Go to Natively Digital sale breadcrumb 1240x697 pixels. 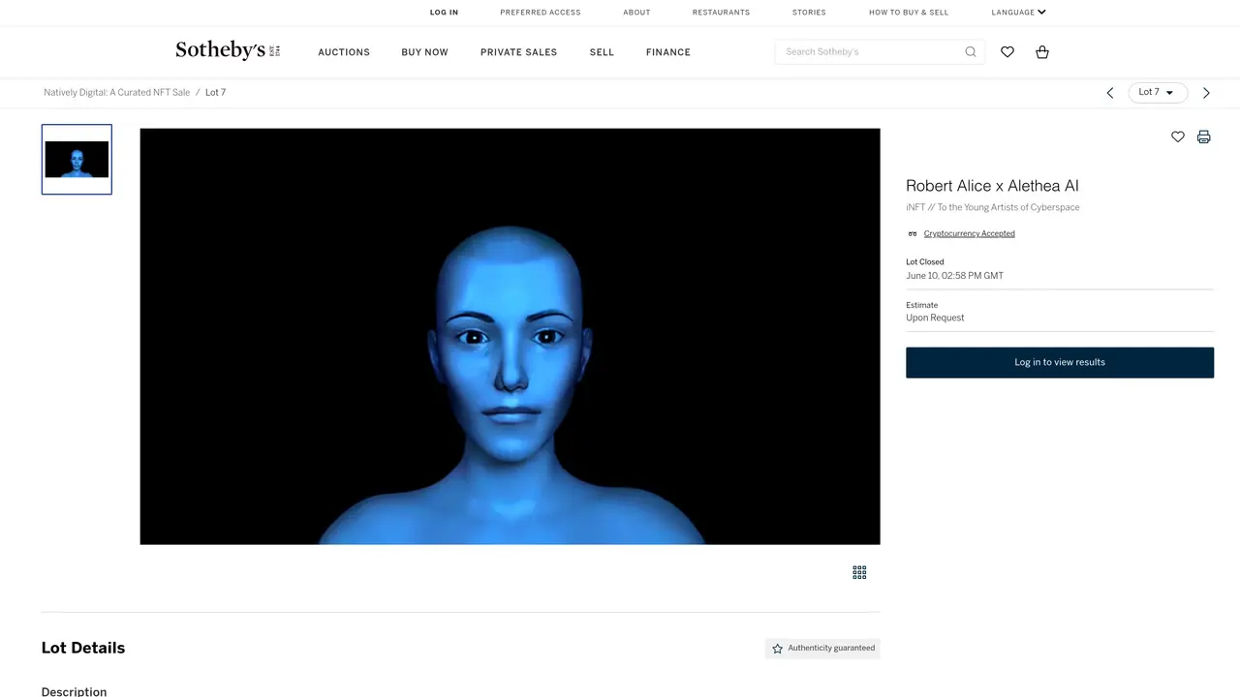coord(117,93)
